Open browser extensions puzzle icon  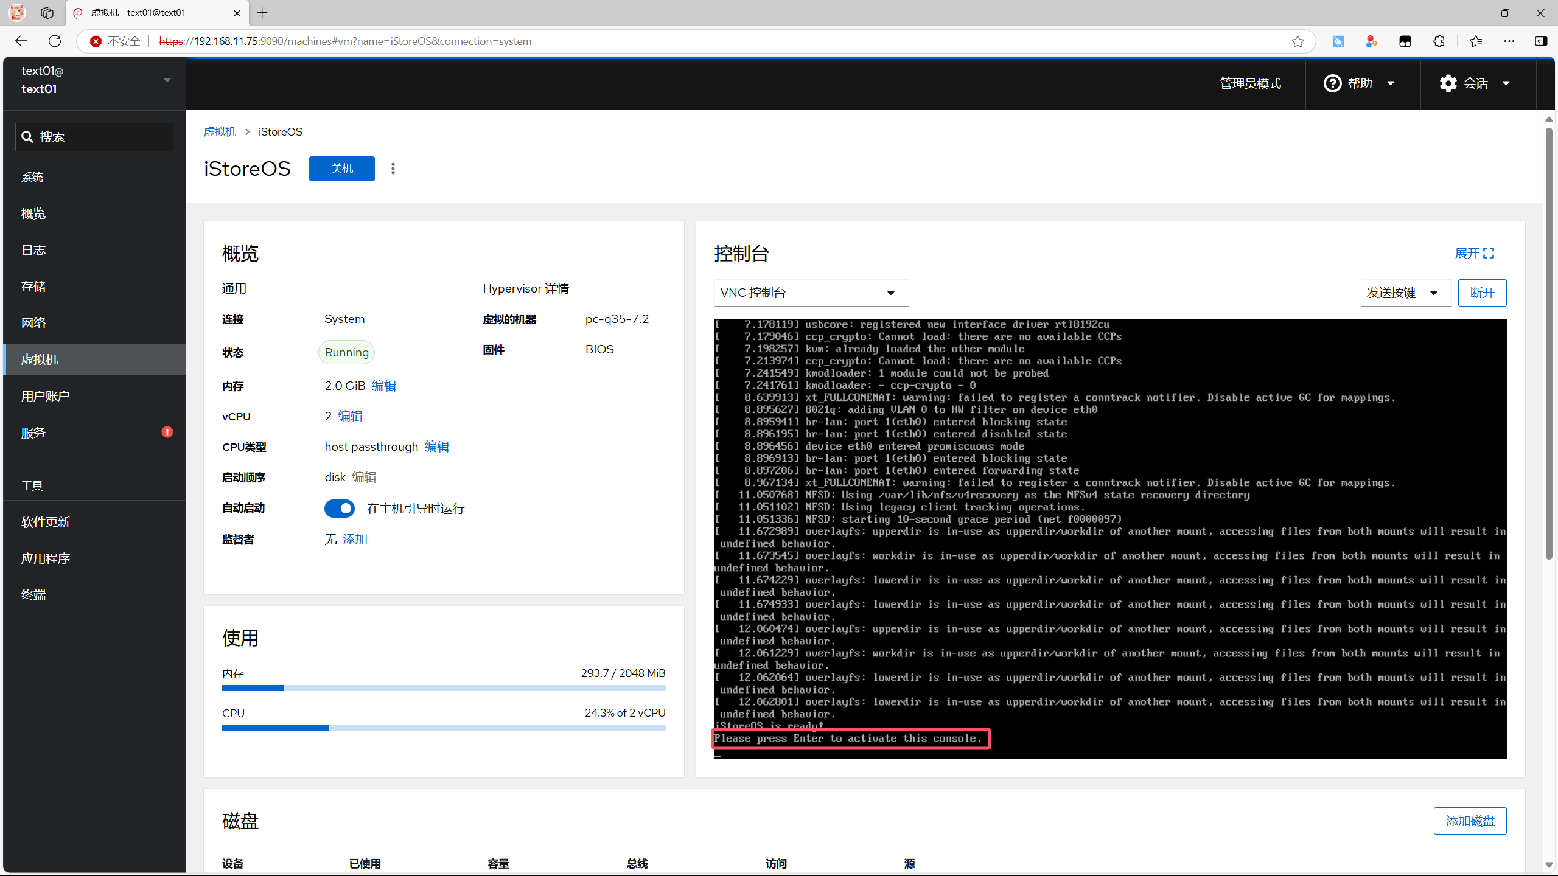coord(1439,41)
